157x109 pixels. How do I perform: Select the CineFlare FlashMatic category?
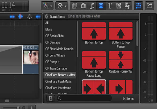(60, 81)
